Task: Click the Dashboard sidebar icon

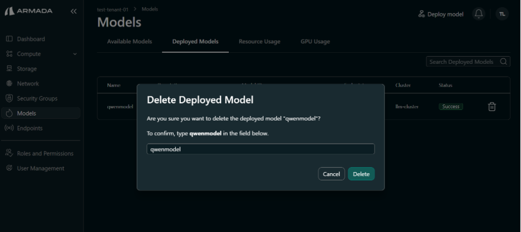Action: 9,39
